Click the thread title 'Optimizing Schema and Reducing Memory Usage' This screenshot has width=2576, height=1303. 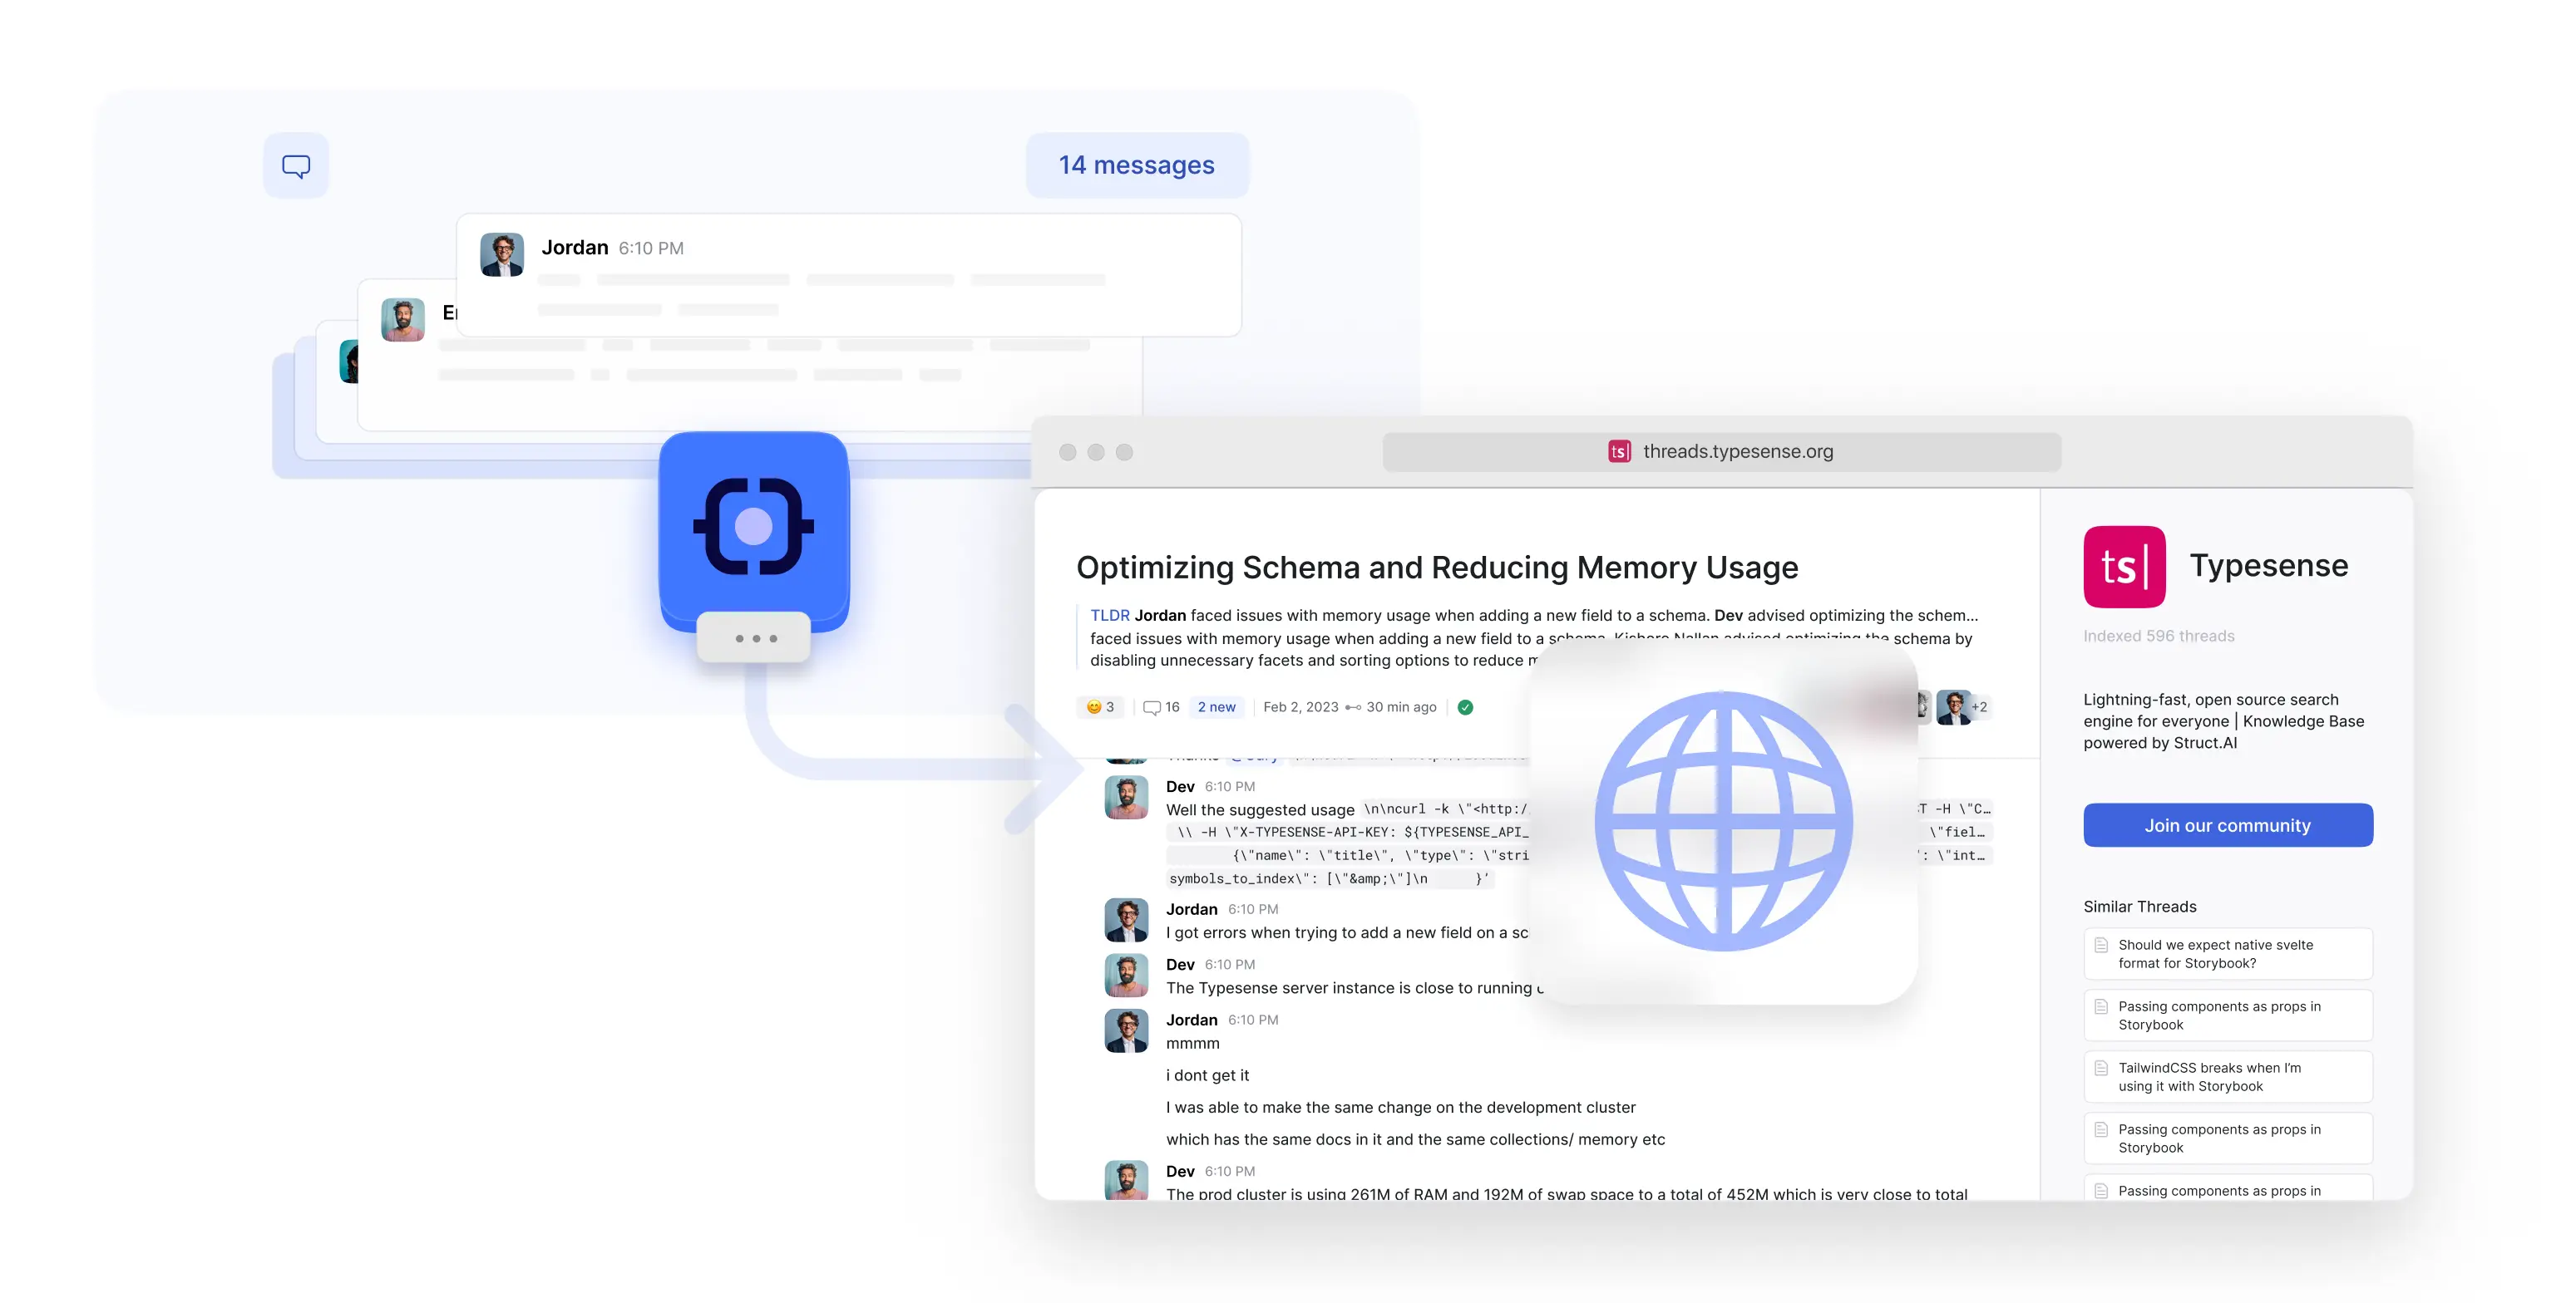[x=1436, y=568]
